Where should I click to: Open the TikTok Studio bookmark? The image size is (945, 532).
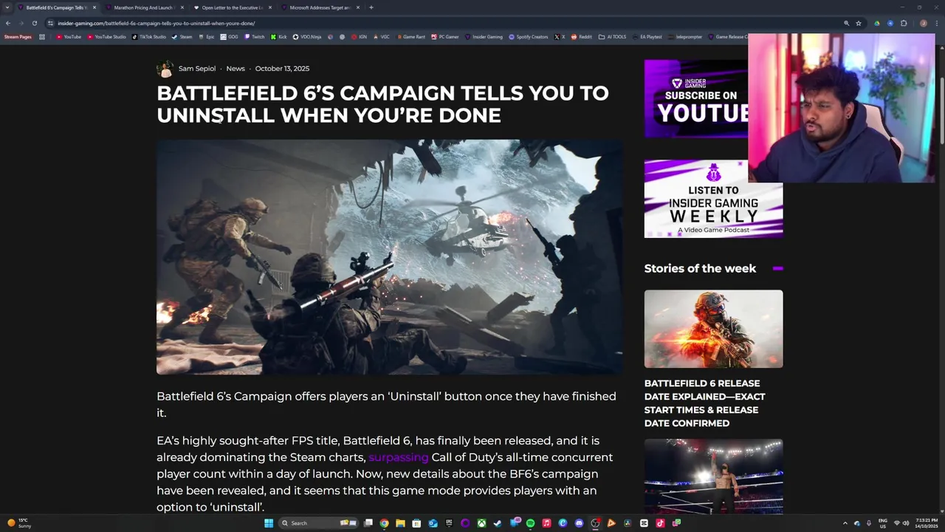[x=148, y=36]
